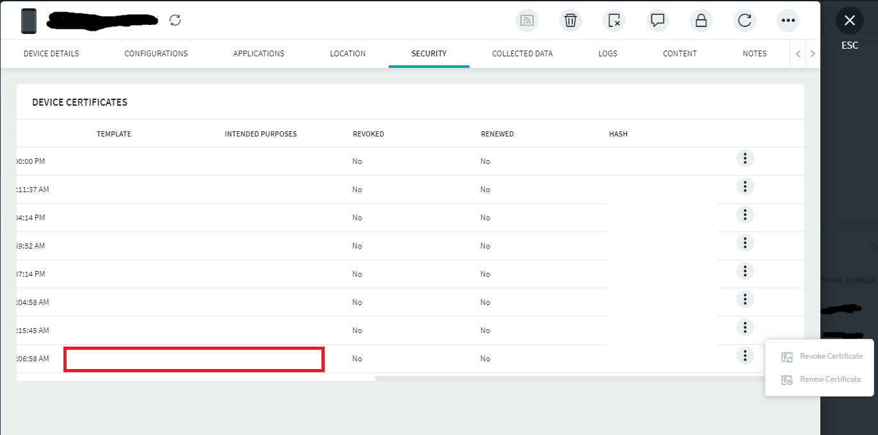
Task: Click the remote control cast icon
Action: (527, 21)
